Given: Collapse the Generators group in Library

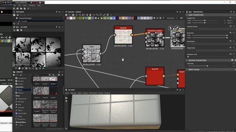Looking at the screenshot, I should coord(14,87).
